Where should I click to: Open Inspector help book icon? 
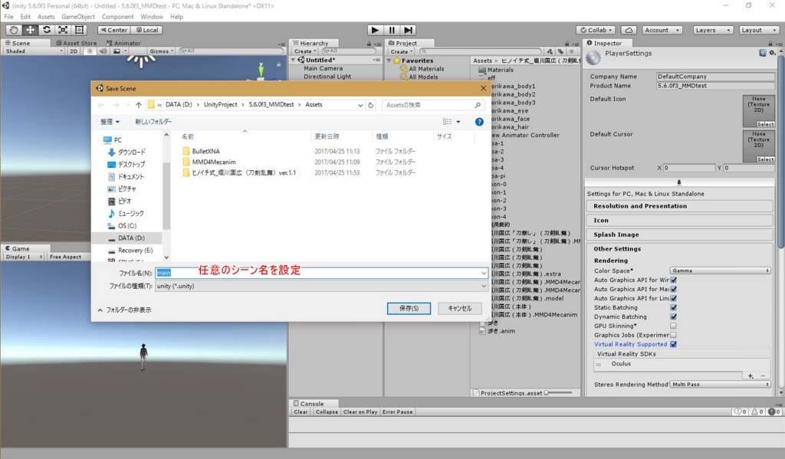(x=763, y=53)
